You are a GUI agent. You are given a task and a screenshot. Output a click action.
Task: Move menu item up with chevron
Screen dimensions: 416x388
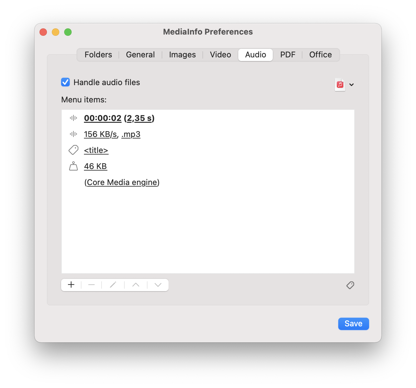136,285
